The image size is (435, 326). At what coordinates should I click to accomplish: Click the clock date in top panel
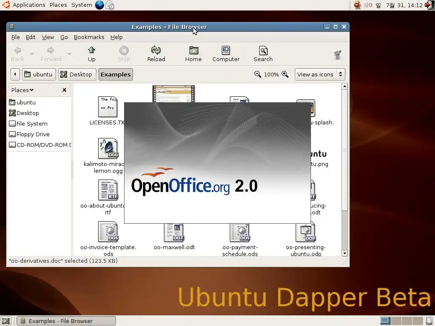(x=404, y=5)
